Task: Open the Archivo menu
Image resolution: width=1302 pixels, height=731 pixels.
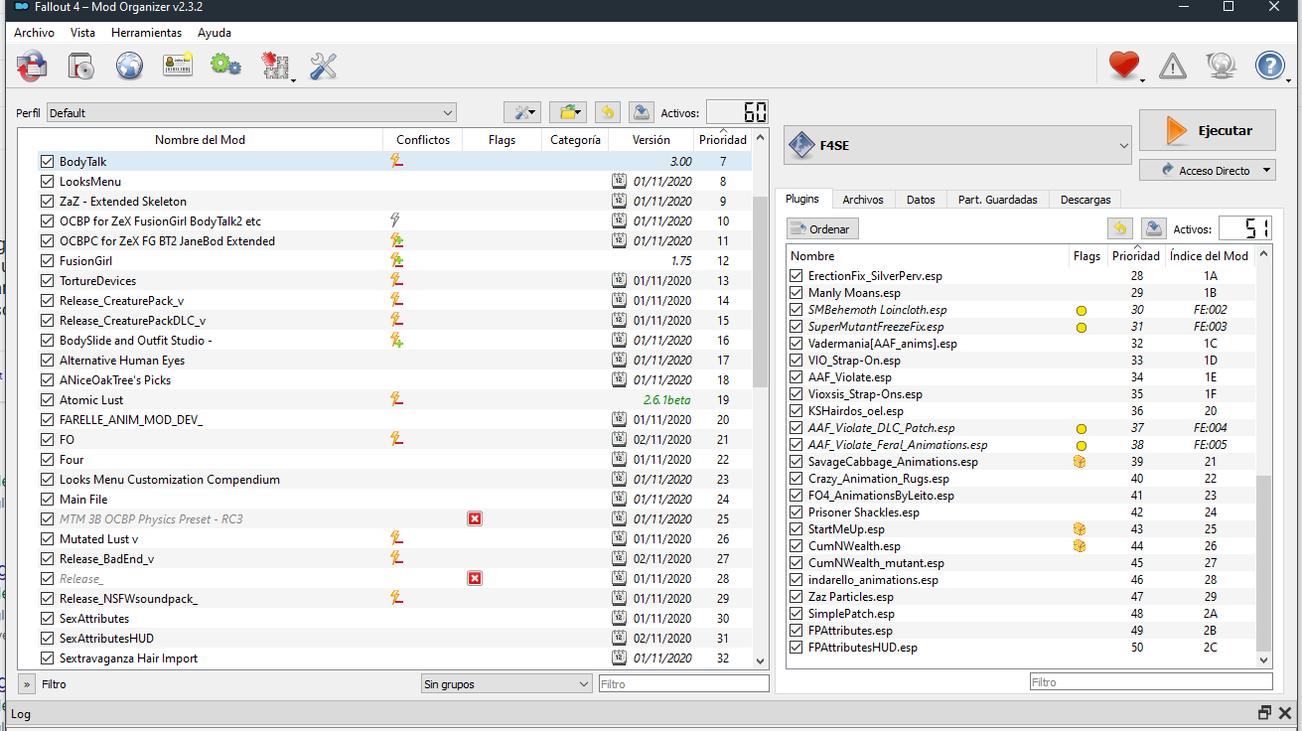Action: point(34,33)
